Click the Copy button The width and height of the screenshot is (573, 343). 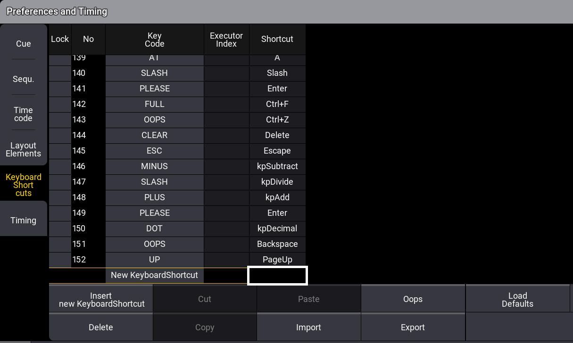pyautogui.click(x=205, y=327)
